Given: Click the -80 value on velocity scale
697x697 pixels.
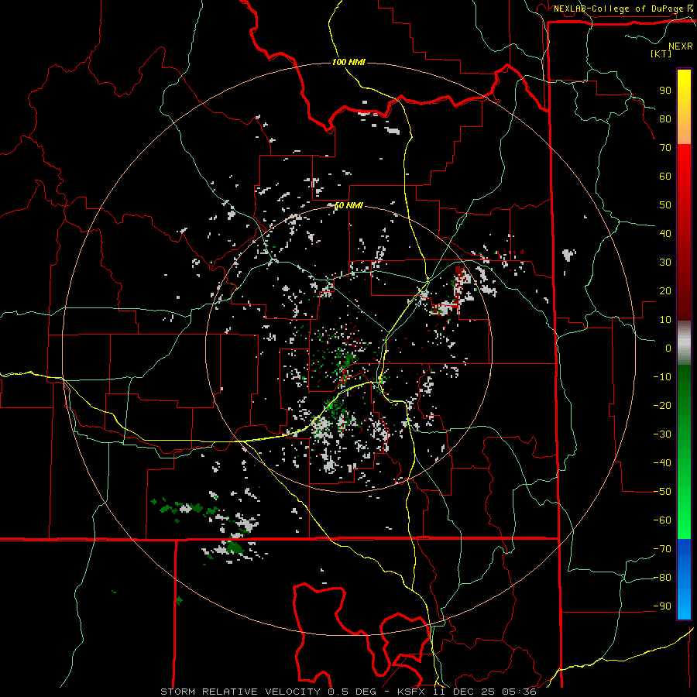Looking at the screenshot, I should 662,578.
